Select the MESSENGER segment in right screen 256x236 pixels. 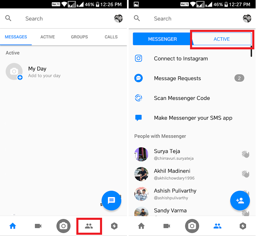163,39
